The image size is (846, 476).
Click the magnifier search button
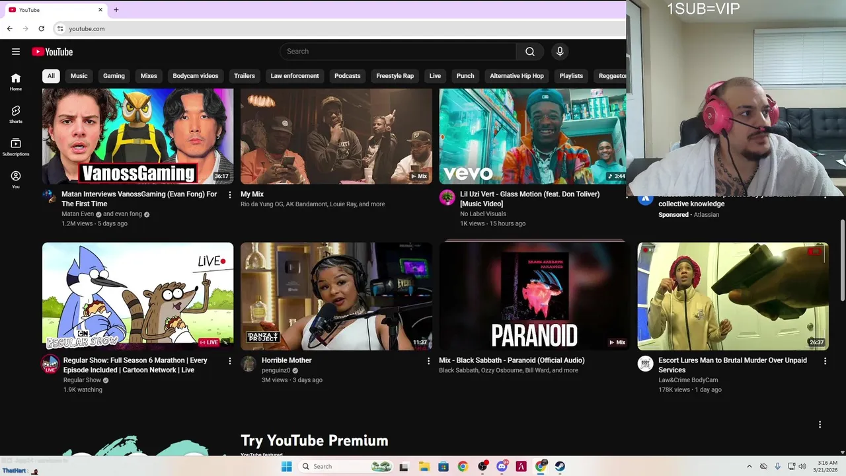(530, 52)
